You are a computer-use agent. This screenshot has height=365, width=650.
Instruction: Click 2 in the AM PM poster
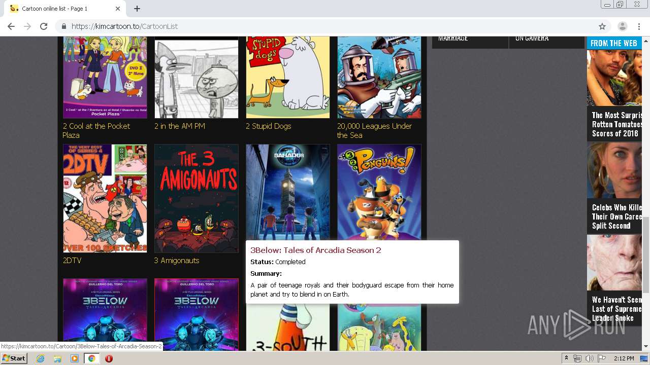pos(197,77)
